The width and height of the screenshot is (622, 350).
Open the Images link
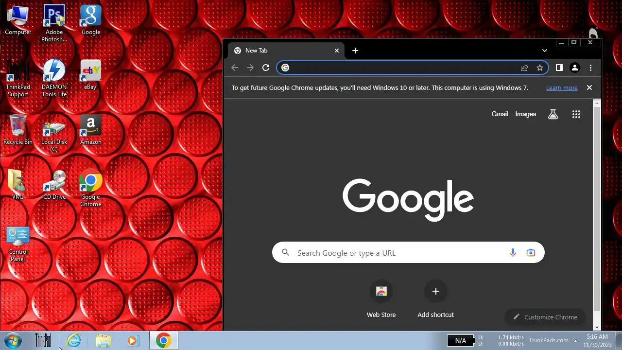(526, 114)
